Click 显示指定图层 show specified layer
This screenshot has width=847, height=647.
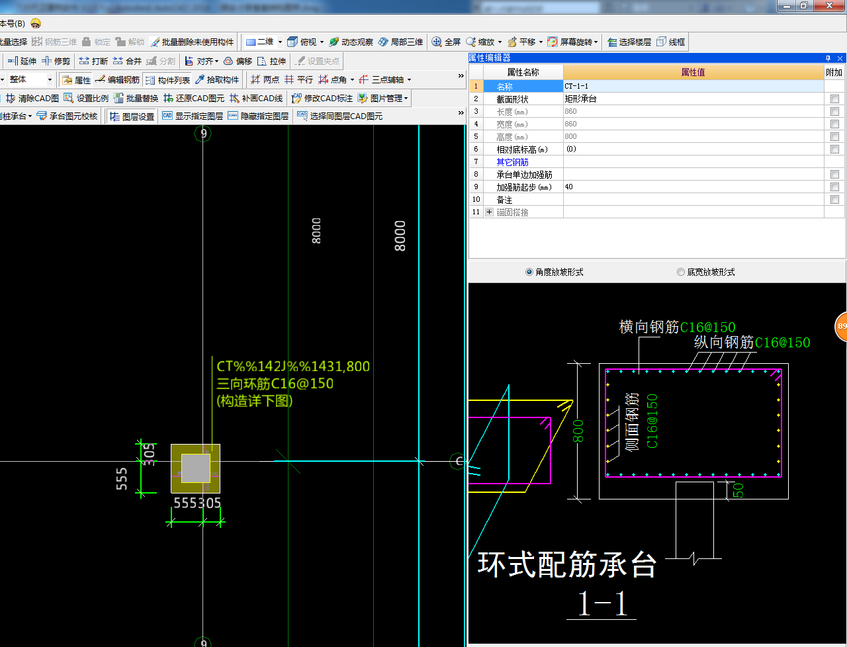(x=193, y=116)
